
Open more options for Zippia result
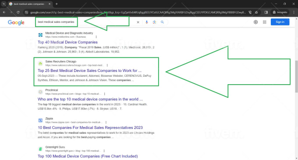click(106, 122)
